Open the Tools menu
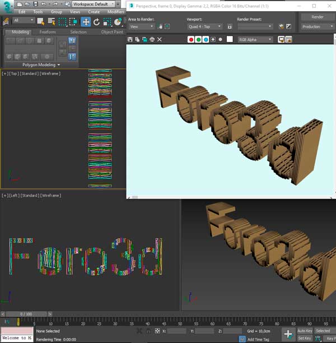This screenshot has width=336, height=343. pyautogui.click(x=38, y=12)
